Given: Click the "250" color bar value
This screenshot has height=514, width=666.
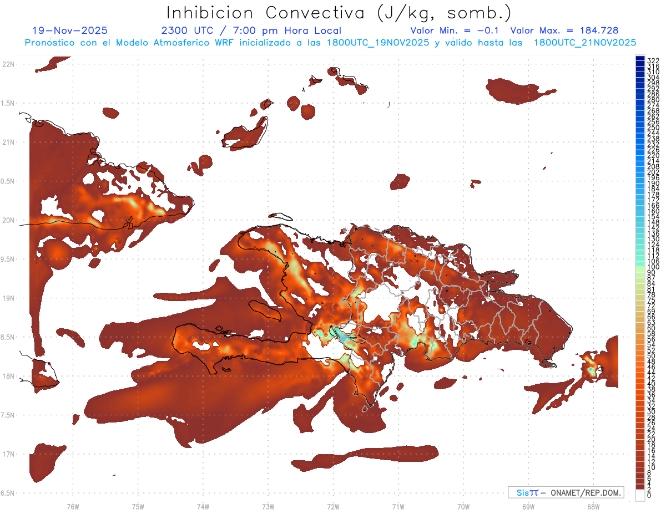Looking at the screenshot, I should pos(653,128).
